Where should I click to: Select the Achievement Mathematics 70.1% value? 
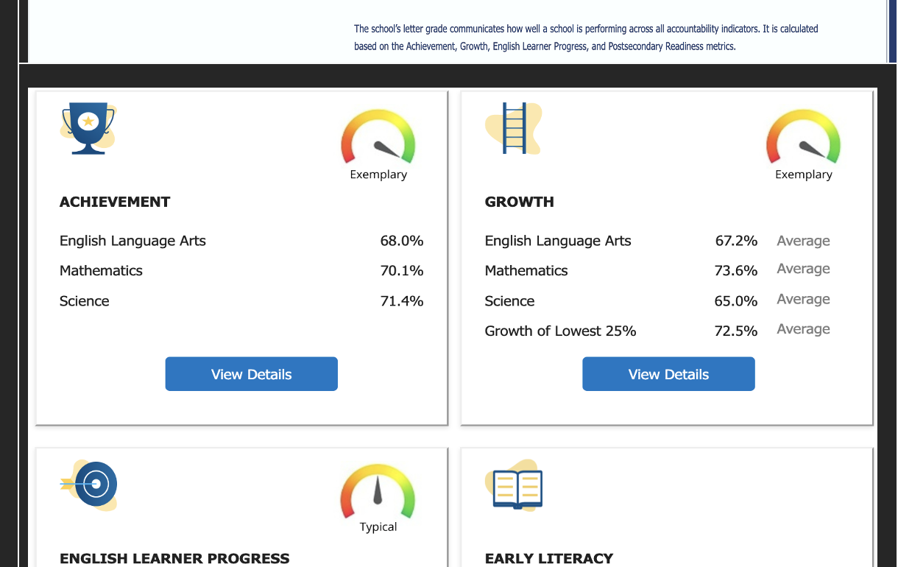(402, 270)
